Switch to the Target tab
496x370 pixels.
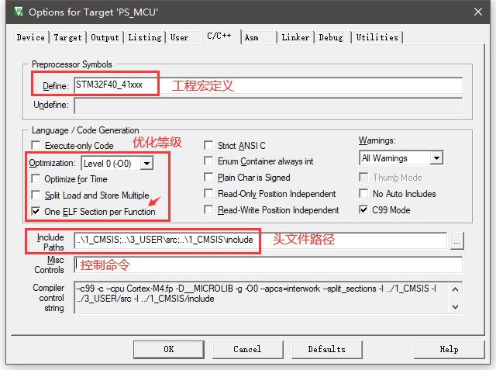67,37
